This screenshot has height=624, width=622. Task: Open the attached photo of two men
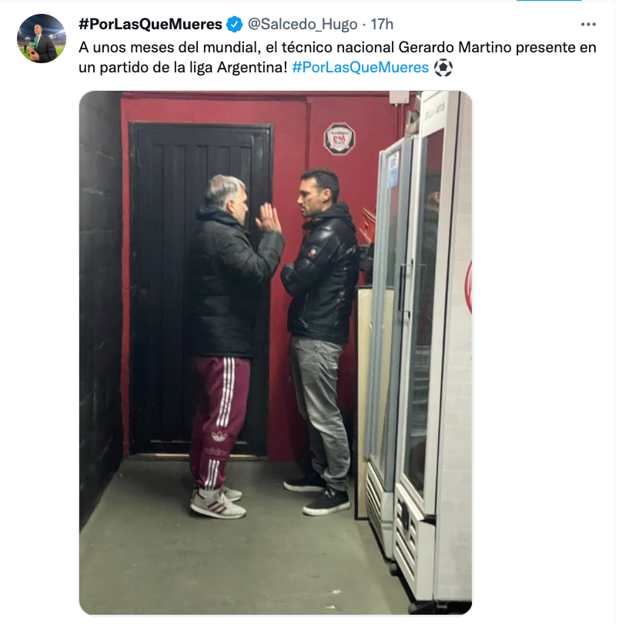[276, 353]
